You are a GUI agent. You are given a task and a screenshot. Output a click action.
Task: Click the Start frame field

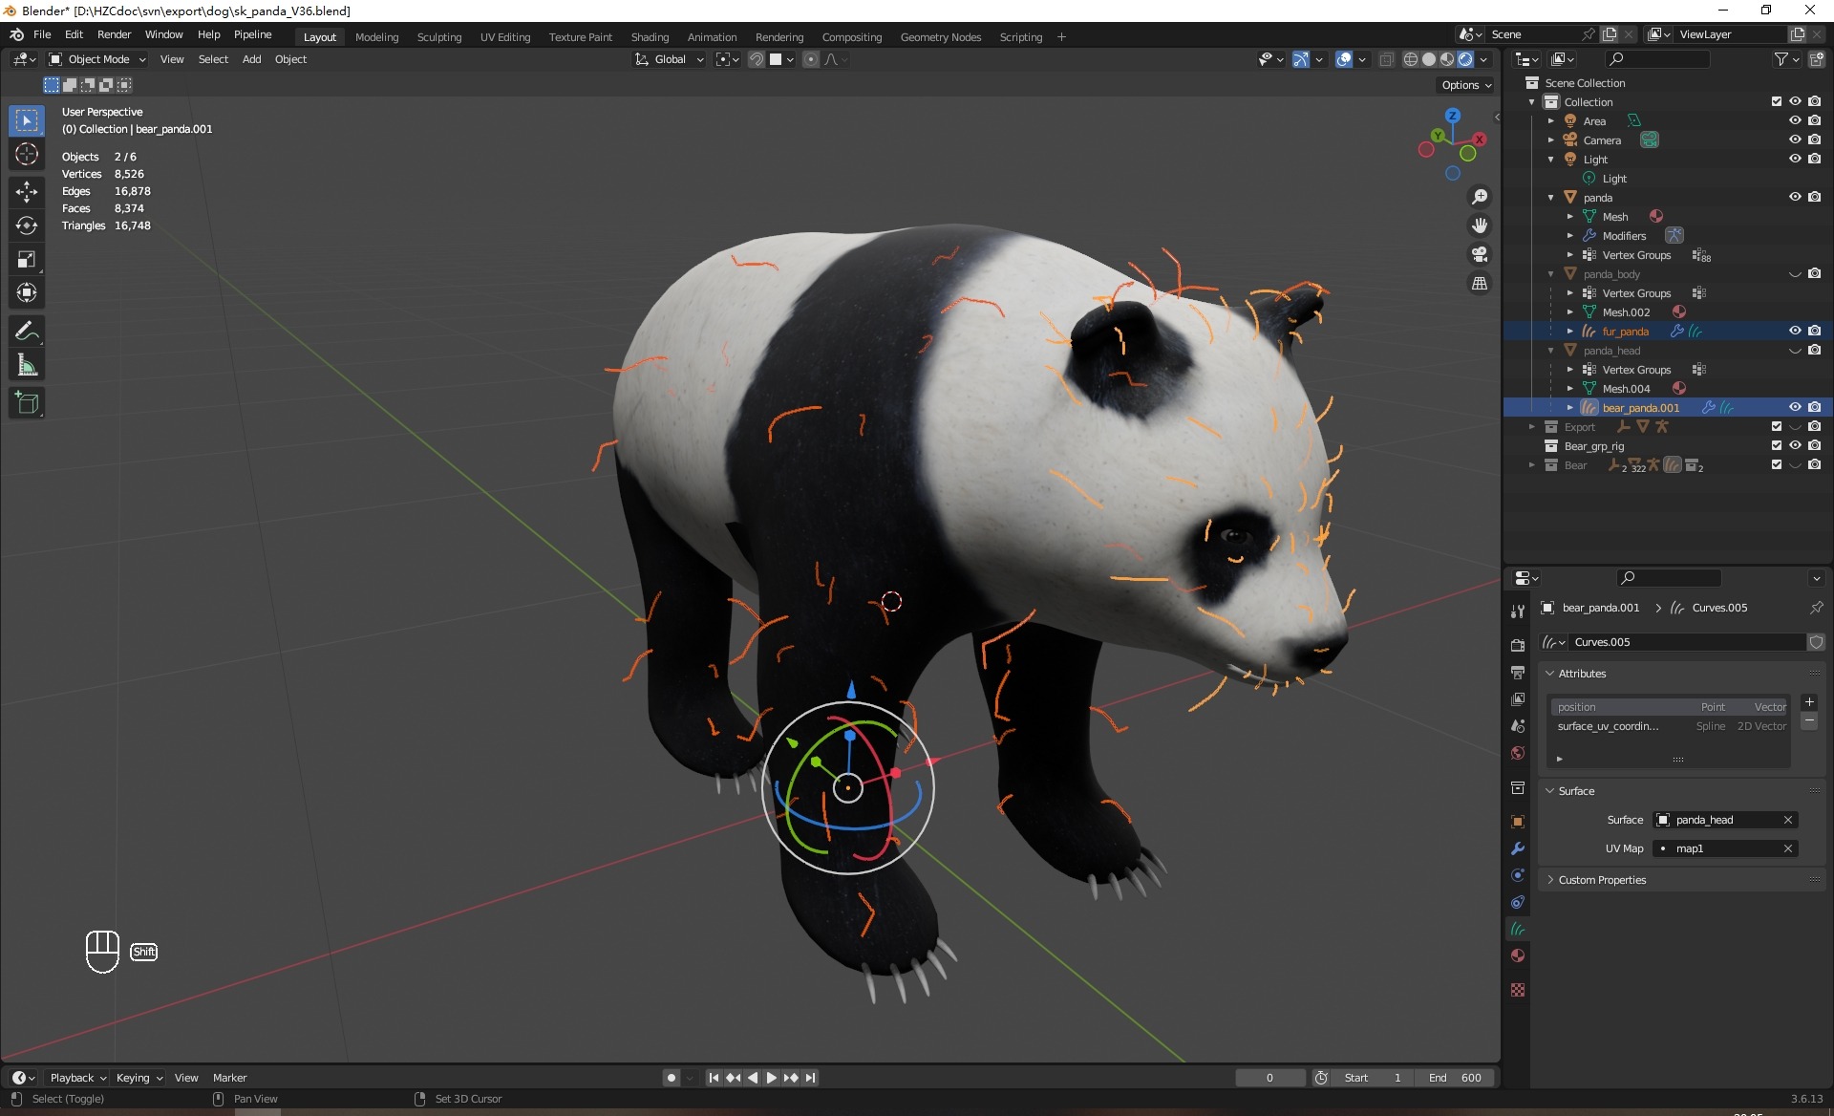(x=1373, y=1078)
